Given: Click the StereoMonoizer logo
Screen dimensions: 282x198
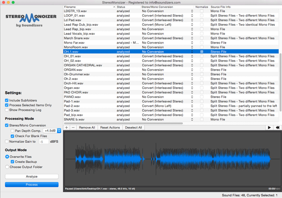Looking at the screenshot, I should [x=31, y=20].
